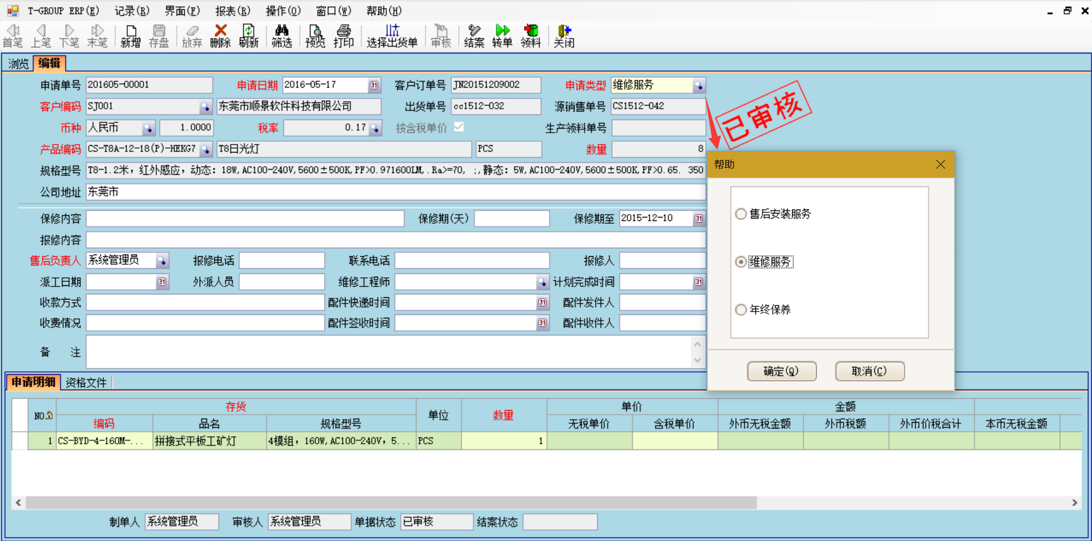Click the 确定 button in help dialog
The image size is (1092, 541).
pyautogui.click(x=781, y=371)
